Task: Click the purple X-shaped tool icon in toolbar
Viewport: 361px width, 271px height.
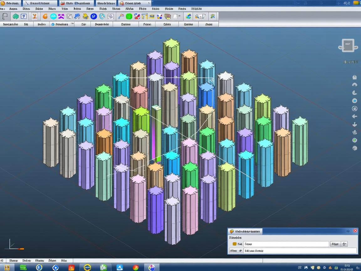Action: [61, 17]
